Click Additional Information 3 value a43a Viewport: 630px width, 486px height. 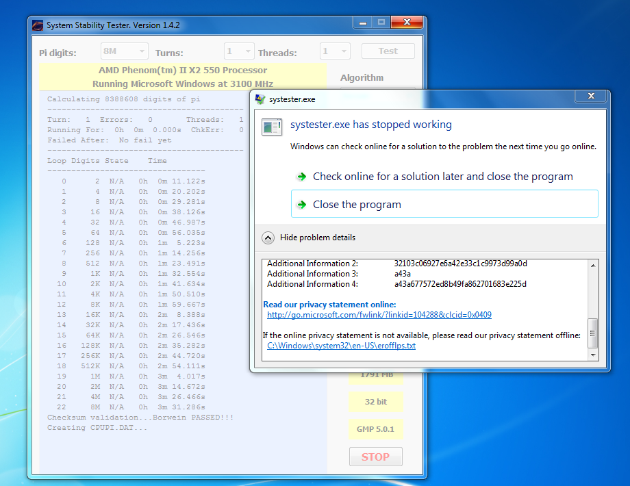402,274
